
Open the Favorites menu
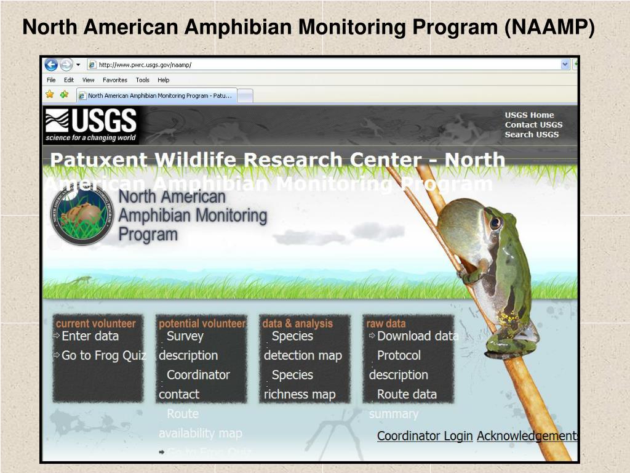115,80
